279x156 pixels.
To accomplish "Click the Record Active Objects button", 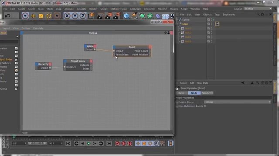I will 117,143.
